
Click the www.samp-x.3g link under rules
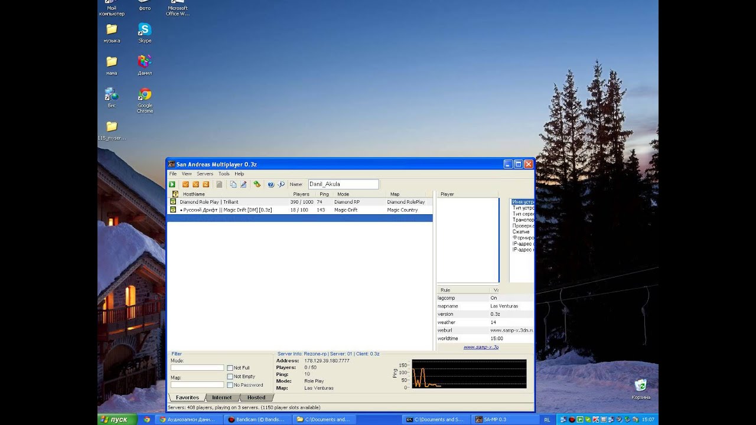tap(481, 347)
